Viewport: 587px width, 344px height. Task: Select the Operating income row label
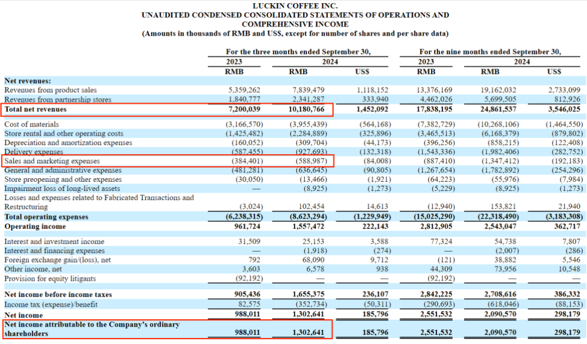pos(35,227)
